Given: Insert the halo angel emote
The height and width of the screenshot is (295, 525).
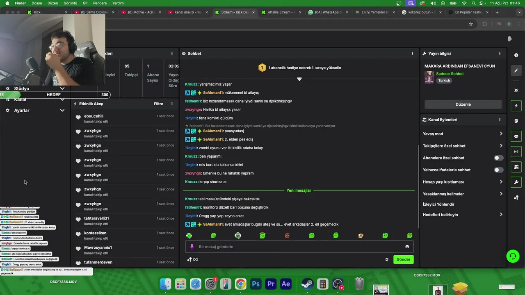Looking at the screenshot, I should [x=262, y=235].
